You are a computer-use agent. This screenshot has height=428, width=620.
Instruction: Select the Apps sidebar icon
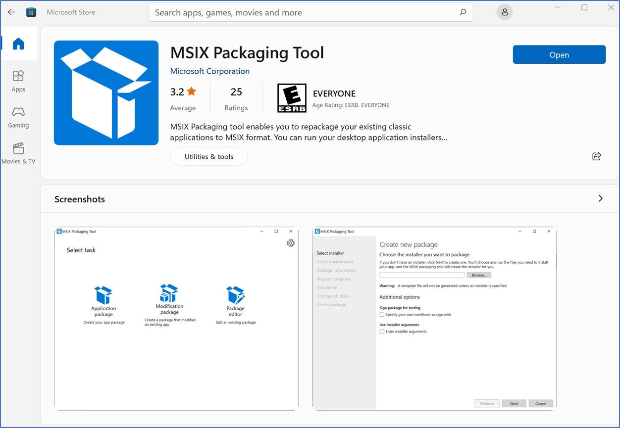click(18, 81)
